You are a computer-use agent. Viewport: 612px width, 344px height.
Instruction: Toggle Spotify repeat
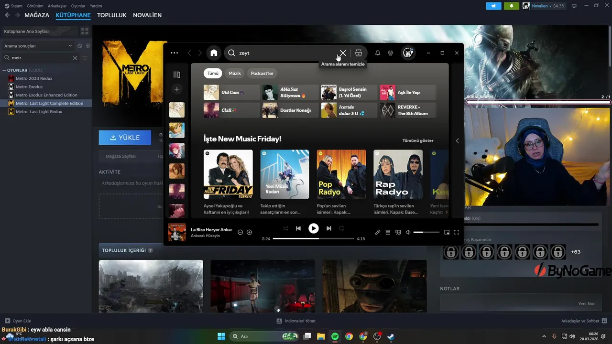(341, 228)
